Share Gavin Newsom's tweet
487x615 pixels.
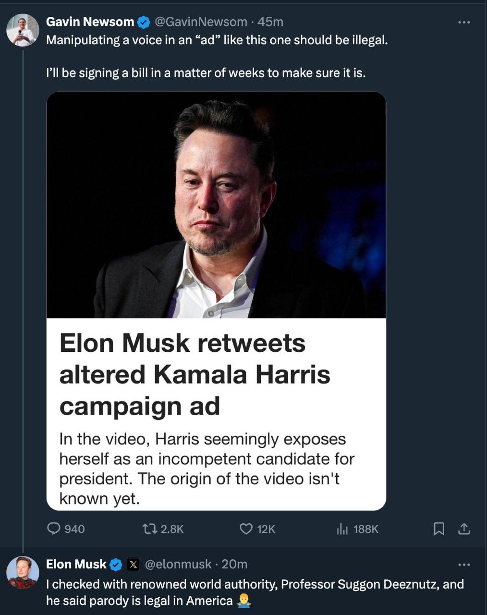coord(463,529)
